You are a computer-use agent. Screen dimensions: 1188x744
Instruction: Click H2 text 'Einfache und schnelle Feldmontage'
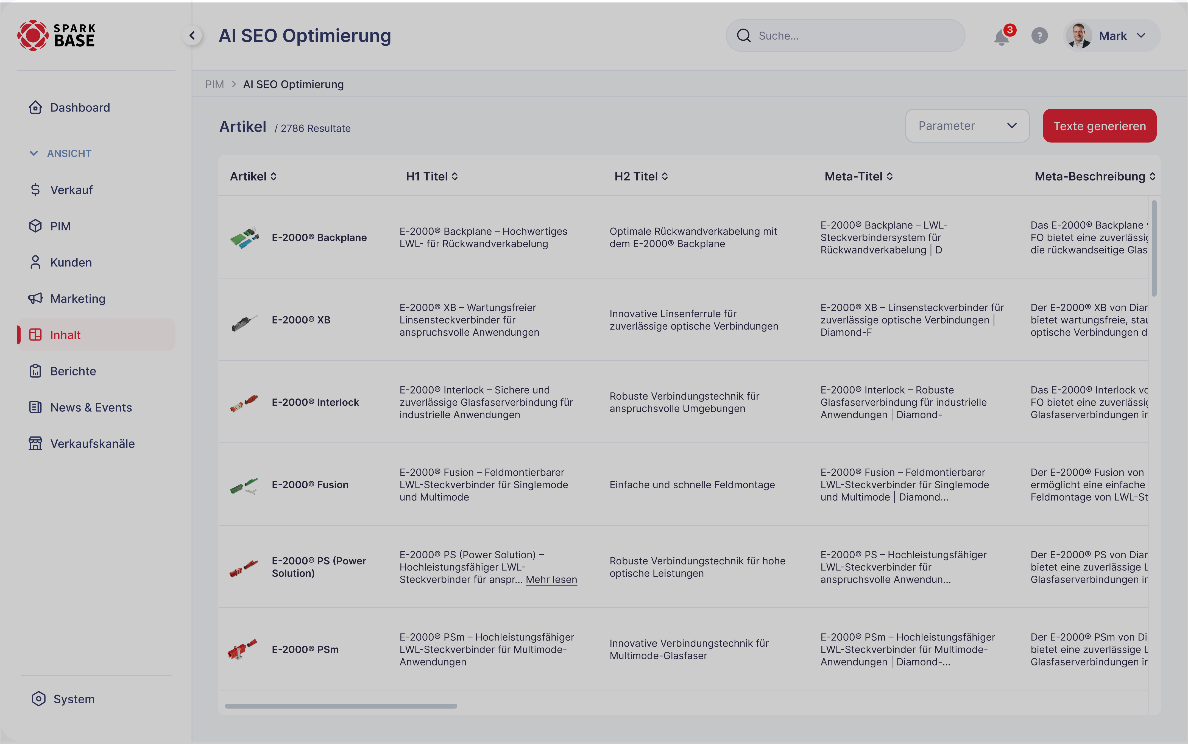tap(692, 485)
